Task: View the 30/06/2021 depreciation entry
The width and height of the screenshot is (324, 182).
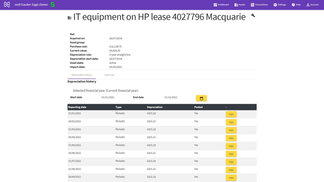Action: tap(231, 154)
